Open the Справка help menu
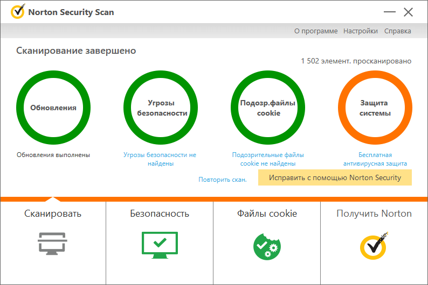This screenshot has width=428, height=285. 398,31
